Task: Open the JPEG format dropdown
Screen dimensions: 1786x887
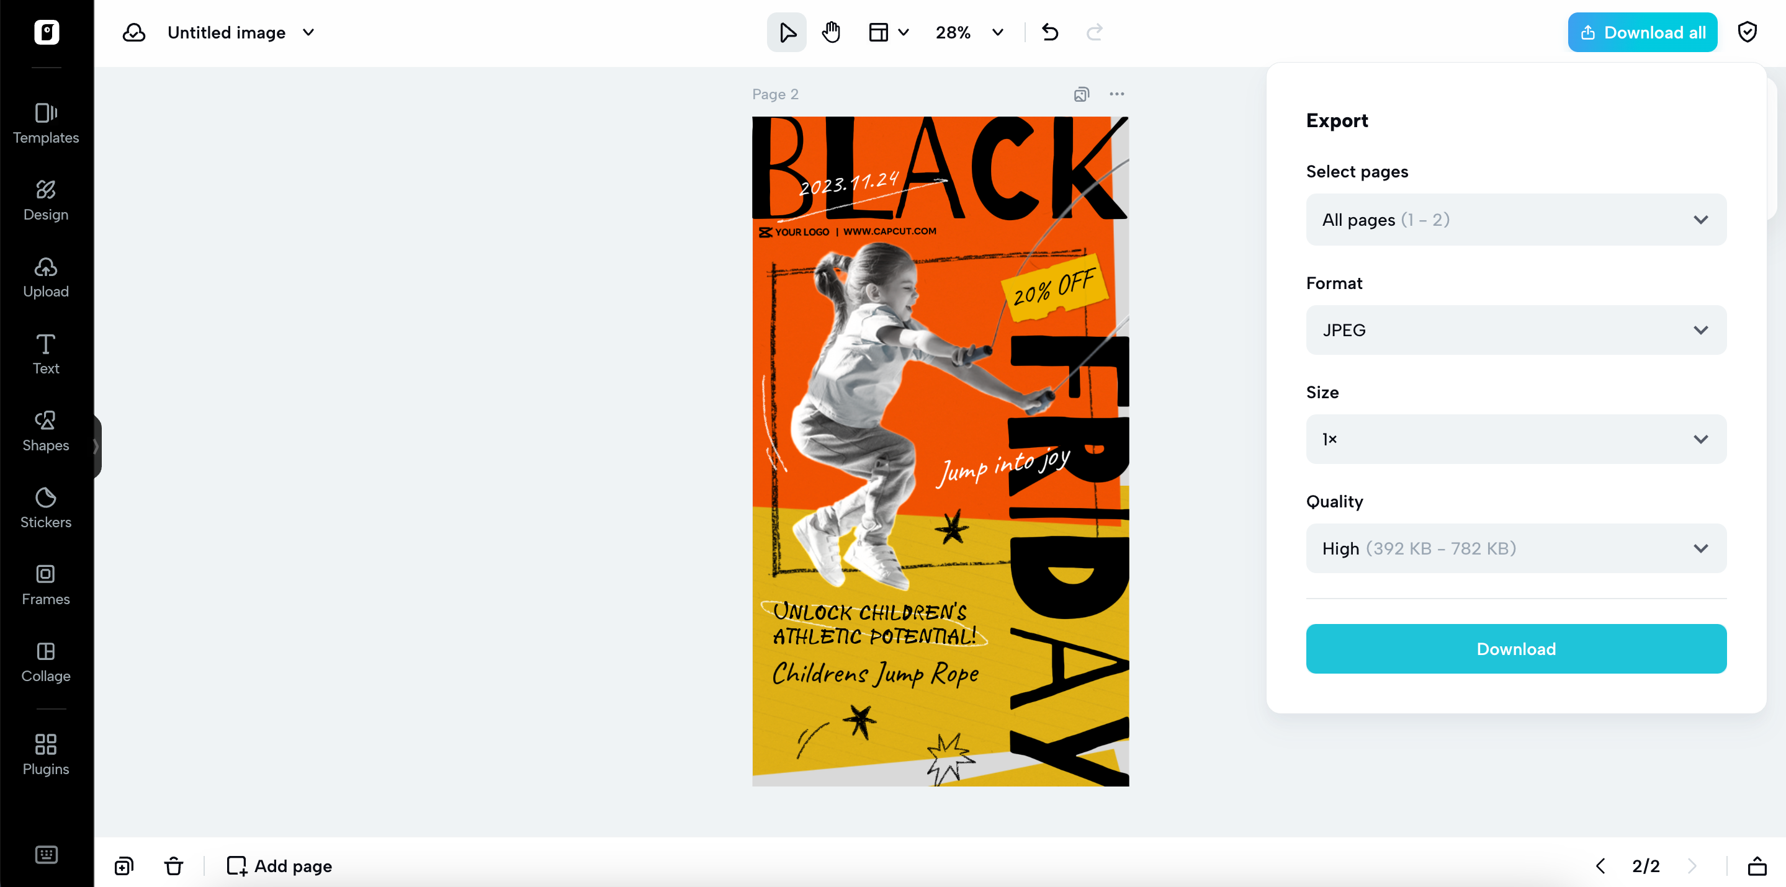Action: click(x=1515, y=330)
